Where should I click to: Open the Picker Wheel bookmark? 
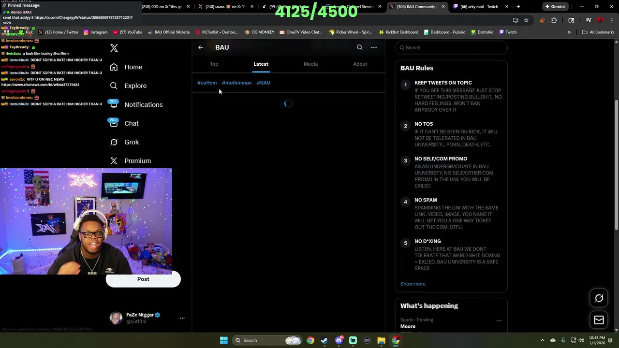point(351,32)
